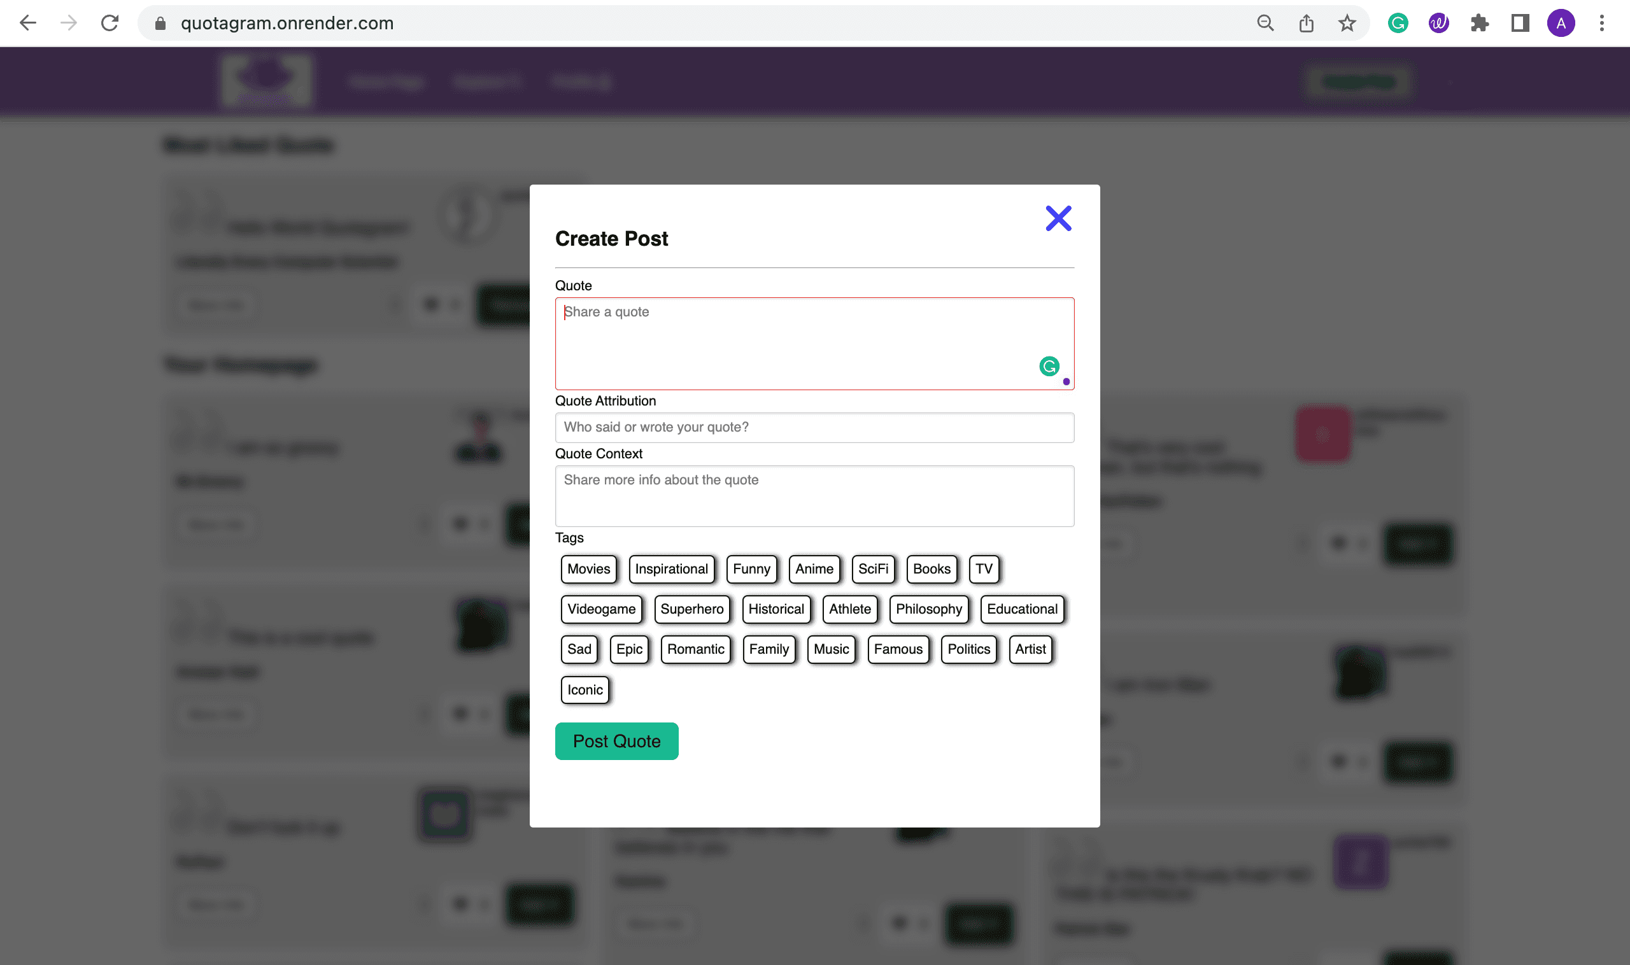Toggle the Funny tag on
1630x965 pixels.
(751, 568)
